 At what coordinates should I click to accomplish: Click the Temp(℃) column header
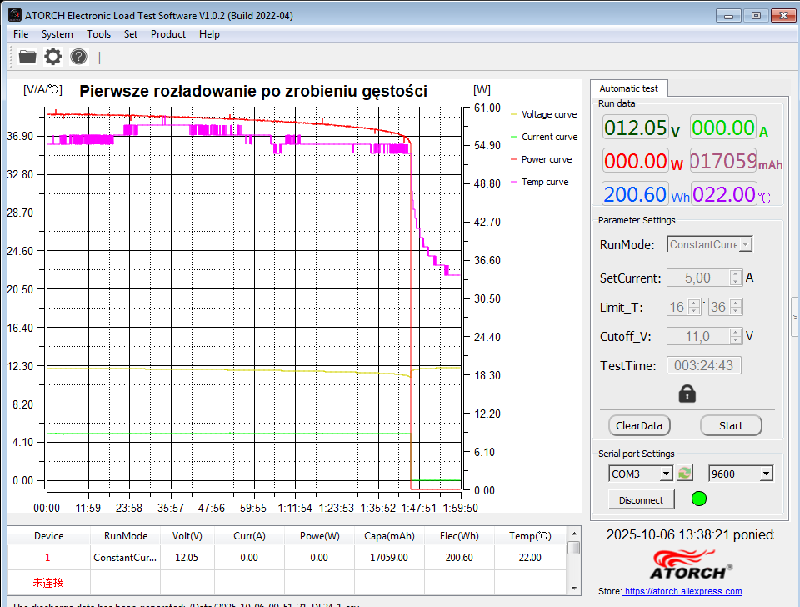[x=530, y=535]
